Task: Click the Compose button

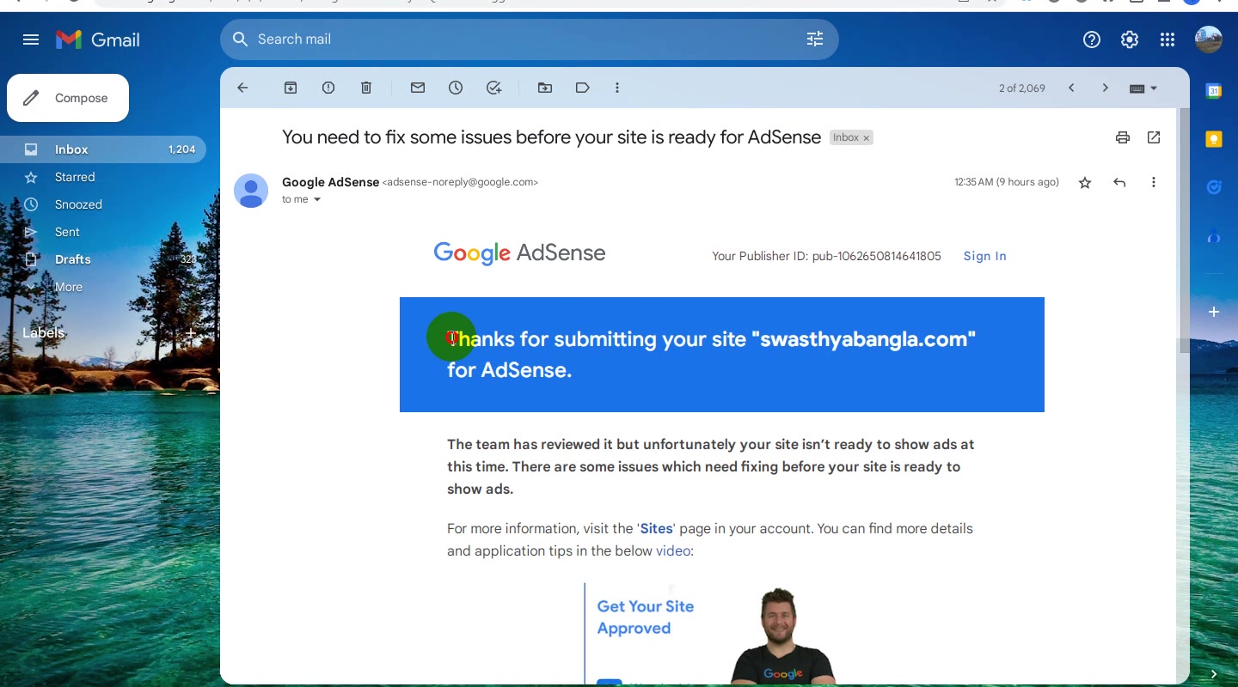Action: [68, 98]
